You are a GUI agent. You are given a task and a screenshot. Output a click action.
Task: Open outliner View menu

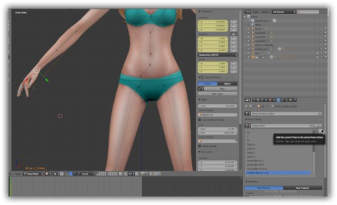coord(255,12)
